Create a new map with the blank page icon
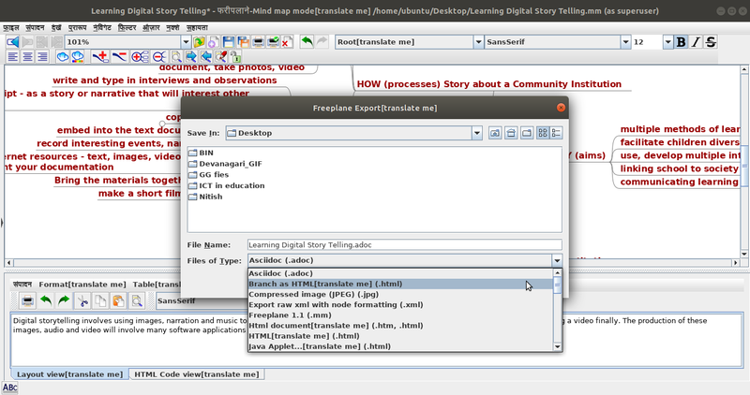 click(x=214, y=42)
